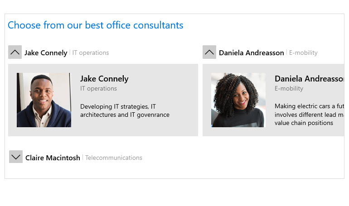This screenshot has width=349, height=206.
Task: Click the page title about office consultants
Action: coord(96,25)
